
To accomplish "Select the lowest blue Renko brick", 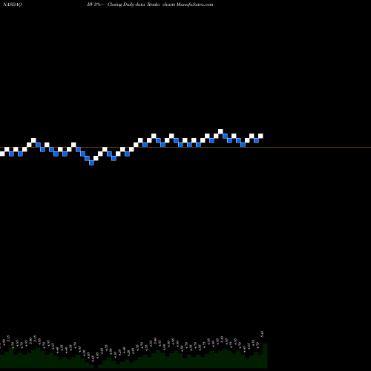I will coord(91,162).
